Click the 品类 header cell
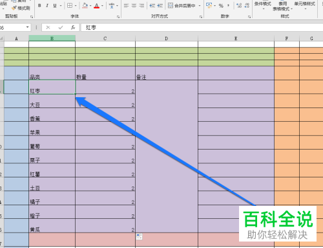Image resolution: width=323 pixels, height=248 pixels. pyautogui.click(x=52, y=73)
